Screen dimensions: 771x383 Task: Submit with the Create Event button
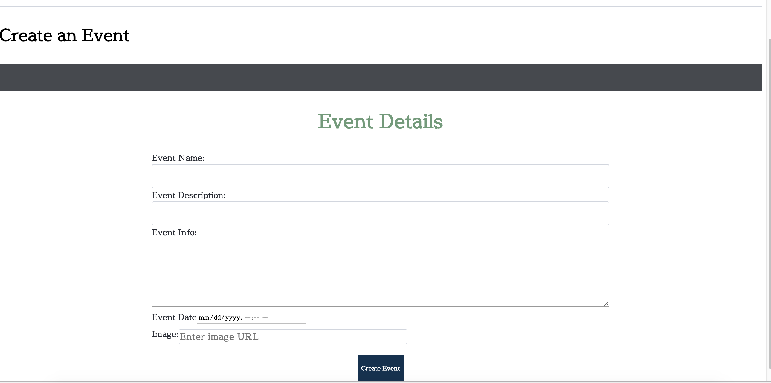(380, 368)
